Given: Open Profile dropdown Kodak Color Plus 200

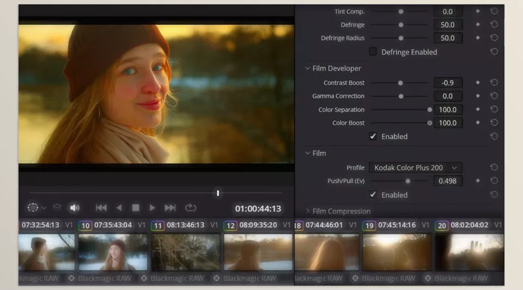Looking at the screenshot, I should pos(415,168).
